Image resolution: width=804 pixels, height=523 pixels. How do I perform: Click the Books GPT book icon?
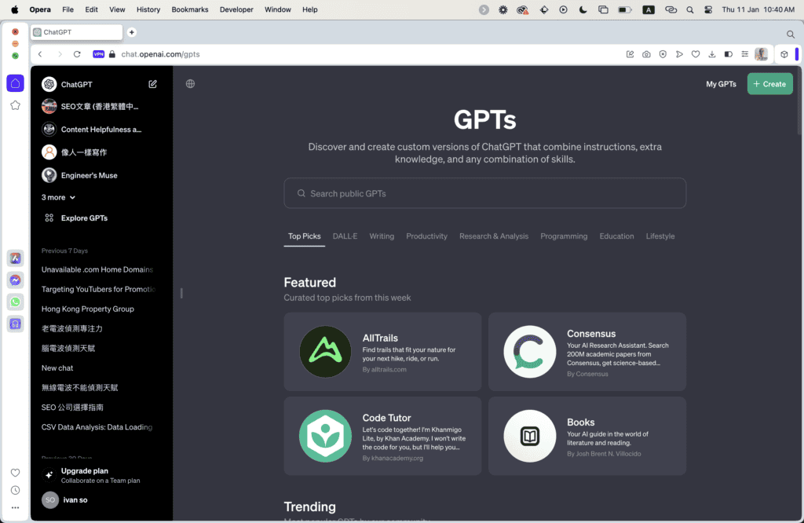pyautogui.click(x=530, y=436)
